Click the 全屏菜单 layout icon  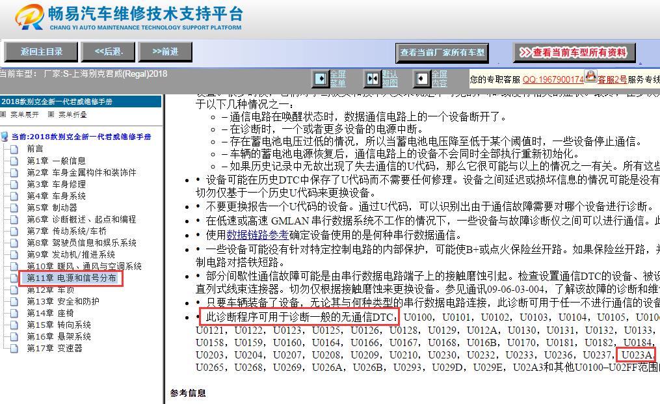tap(321, 79)
